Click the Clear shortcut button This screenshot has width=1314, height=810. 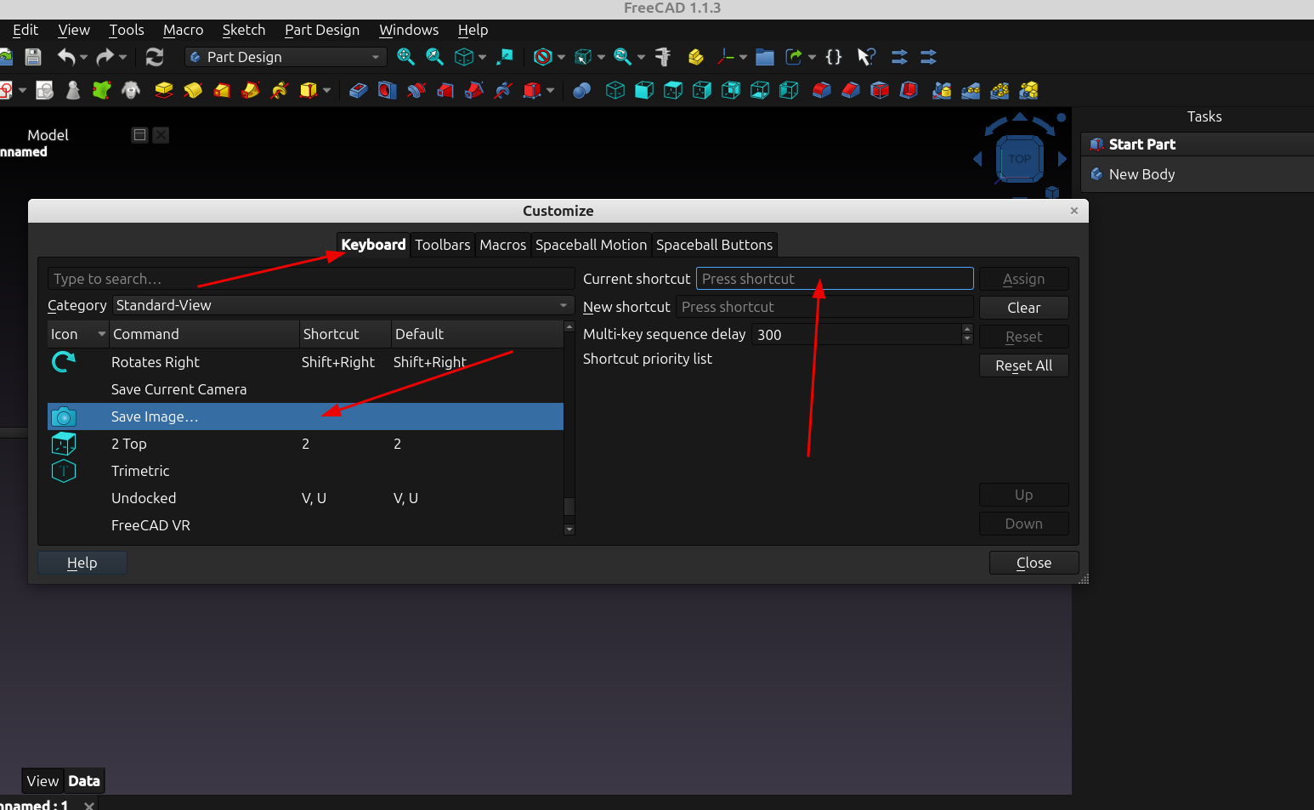point(1023,308)
